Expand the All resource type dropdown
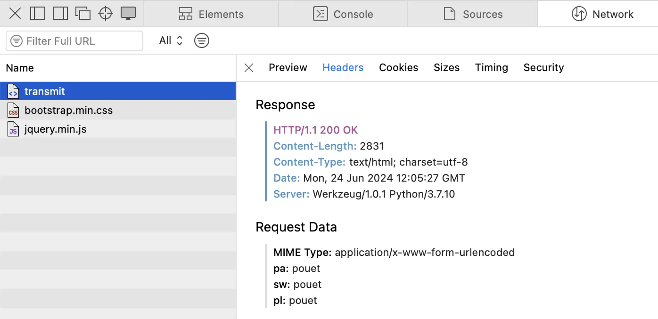 click(171, 40)
